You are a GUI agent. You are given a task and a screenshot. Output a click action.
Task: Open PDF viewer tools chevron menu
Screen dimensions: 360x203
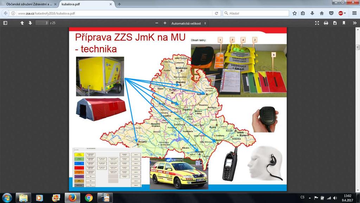pyautogui.click(x=355, y=23)
